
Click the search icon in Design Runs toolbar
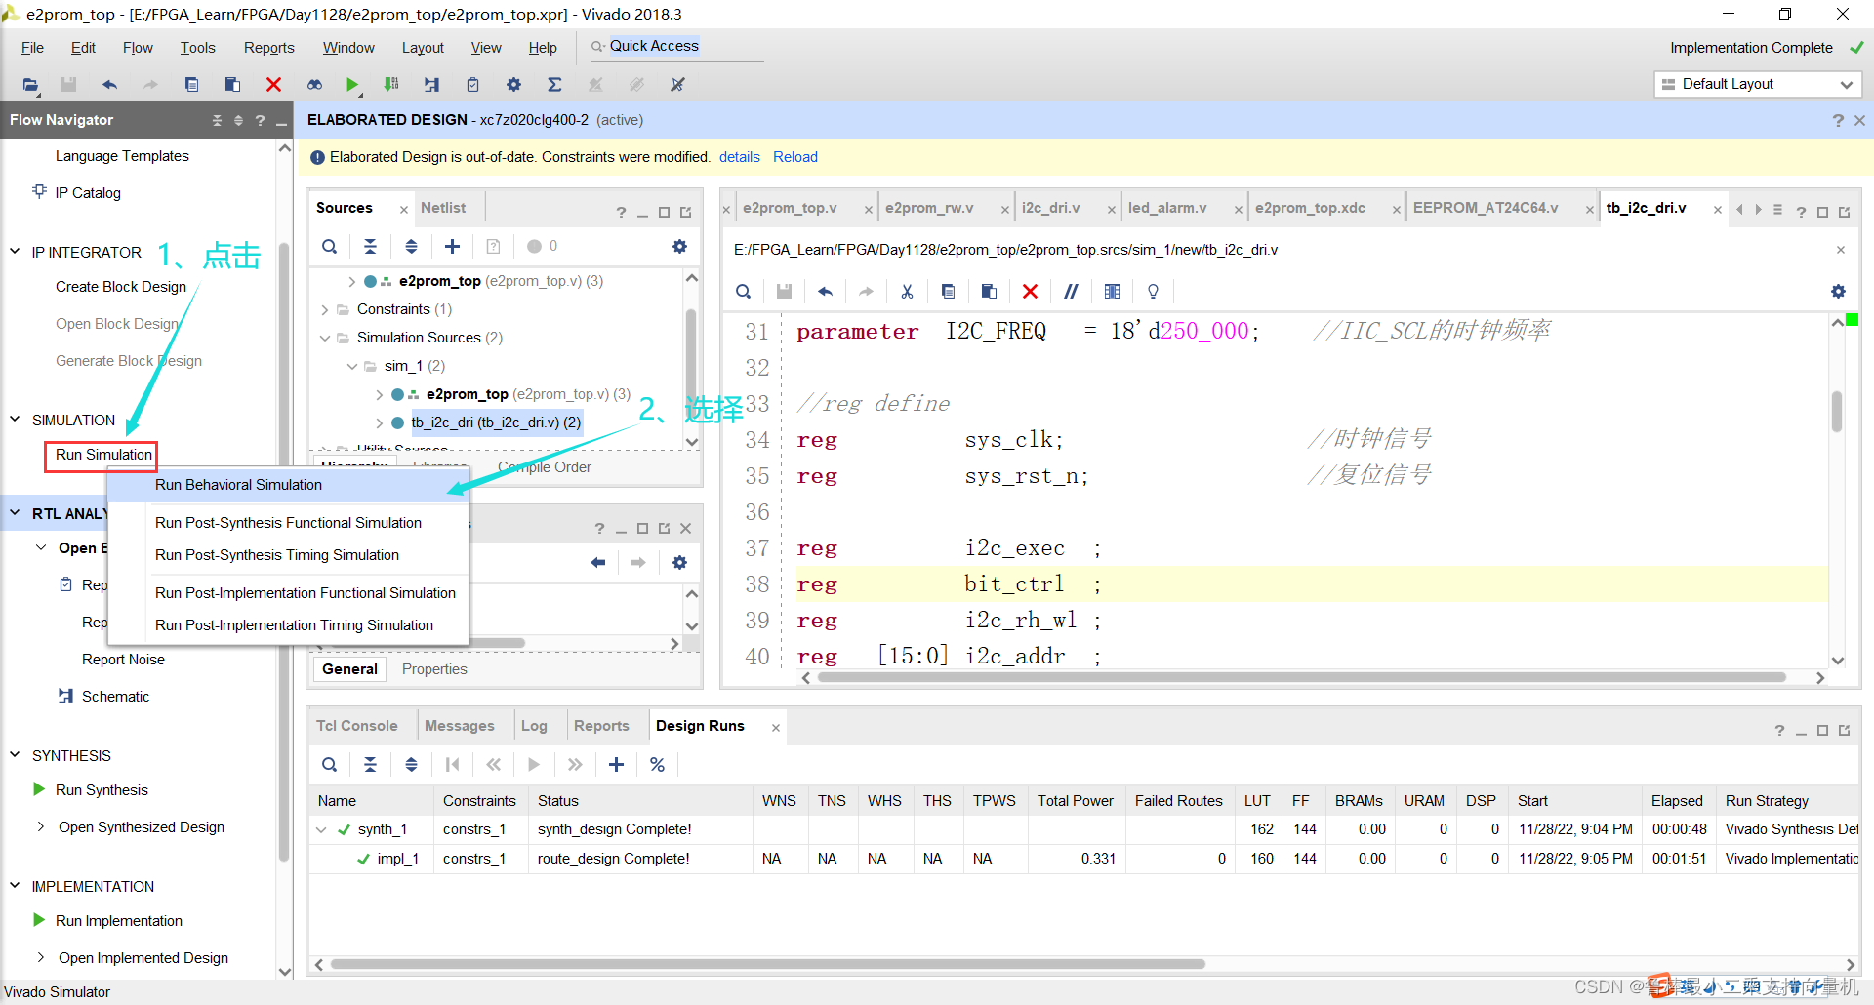tap(330, 765)
